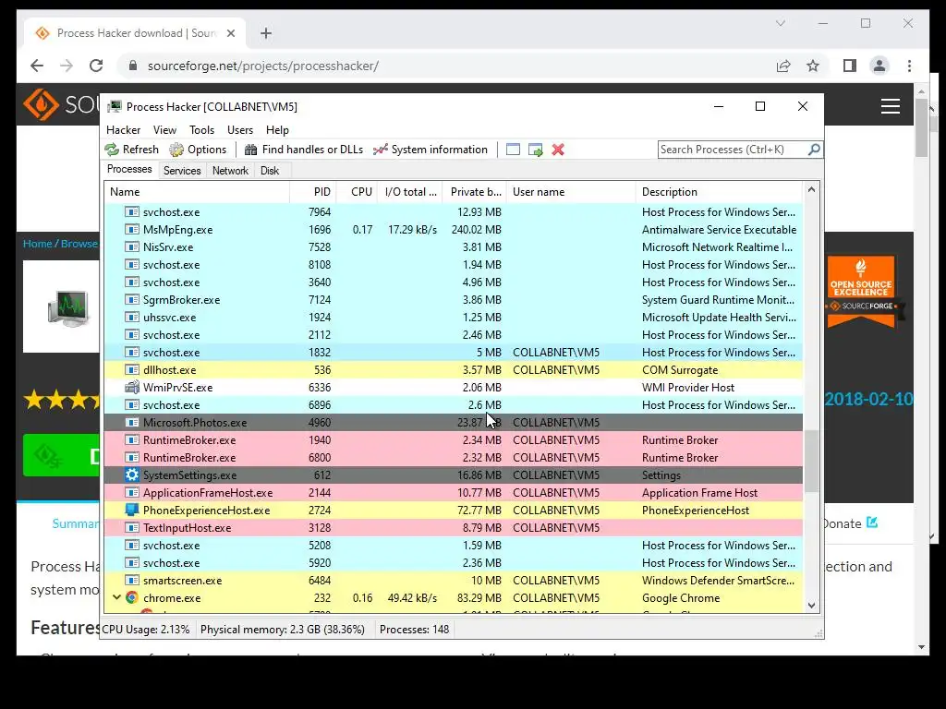The width and height of the screenshot is (946, 709).
Task: Select smartscreen.exe process row
Action: tap(453, 581)
